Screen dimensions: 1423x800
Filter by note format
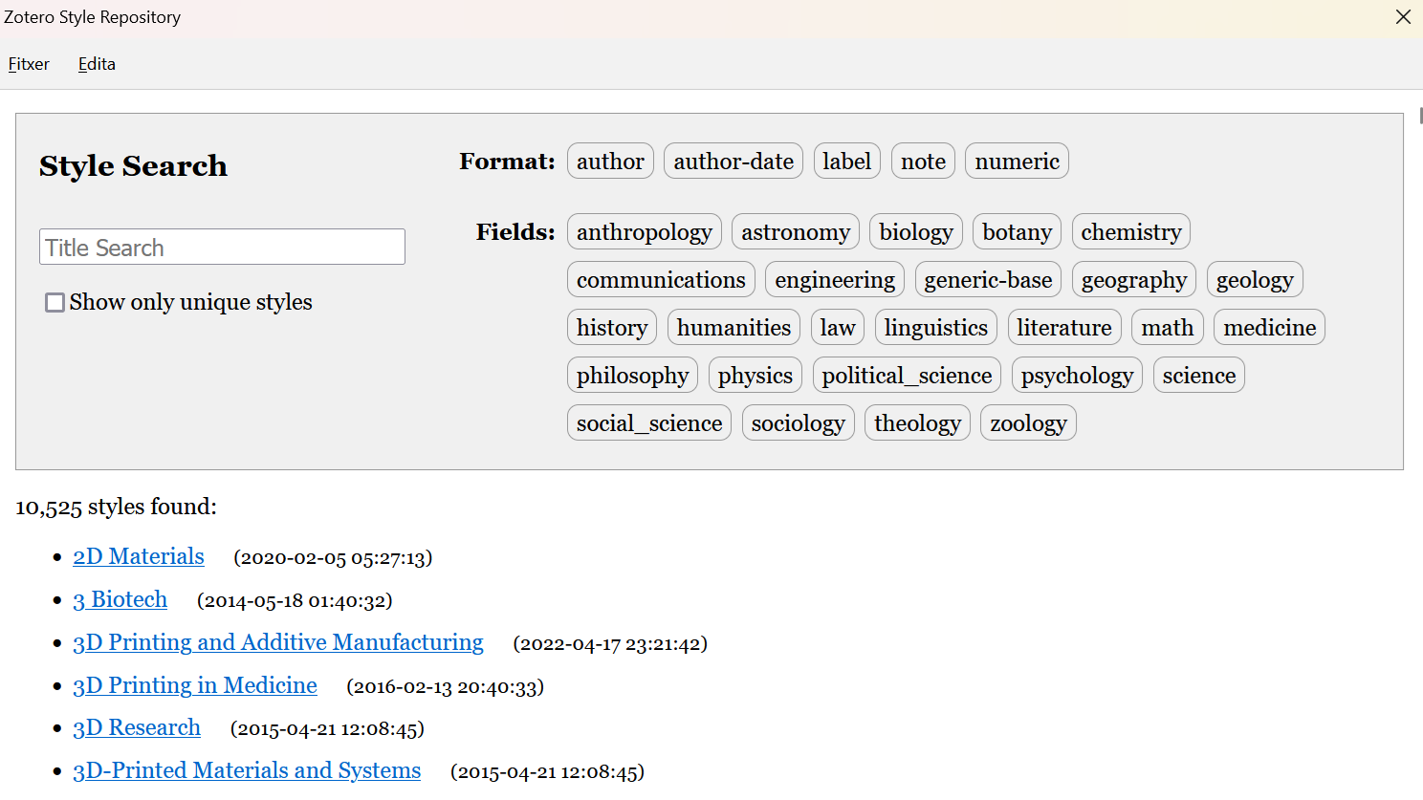tap(923, 162)
